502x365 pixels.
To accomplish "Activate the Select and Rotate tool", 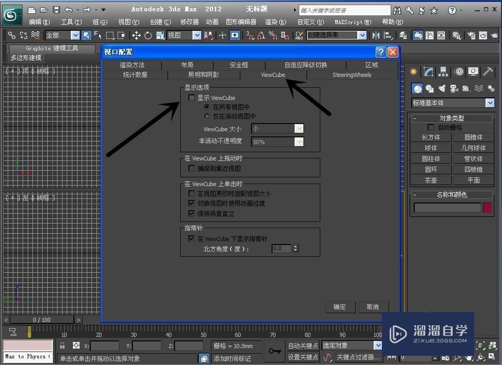I will click(x=148, y=35).
